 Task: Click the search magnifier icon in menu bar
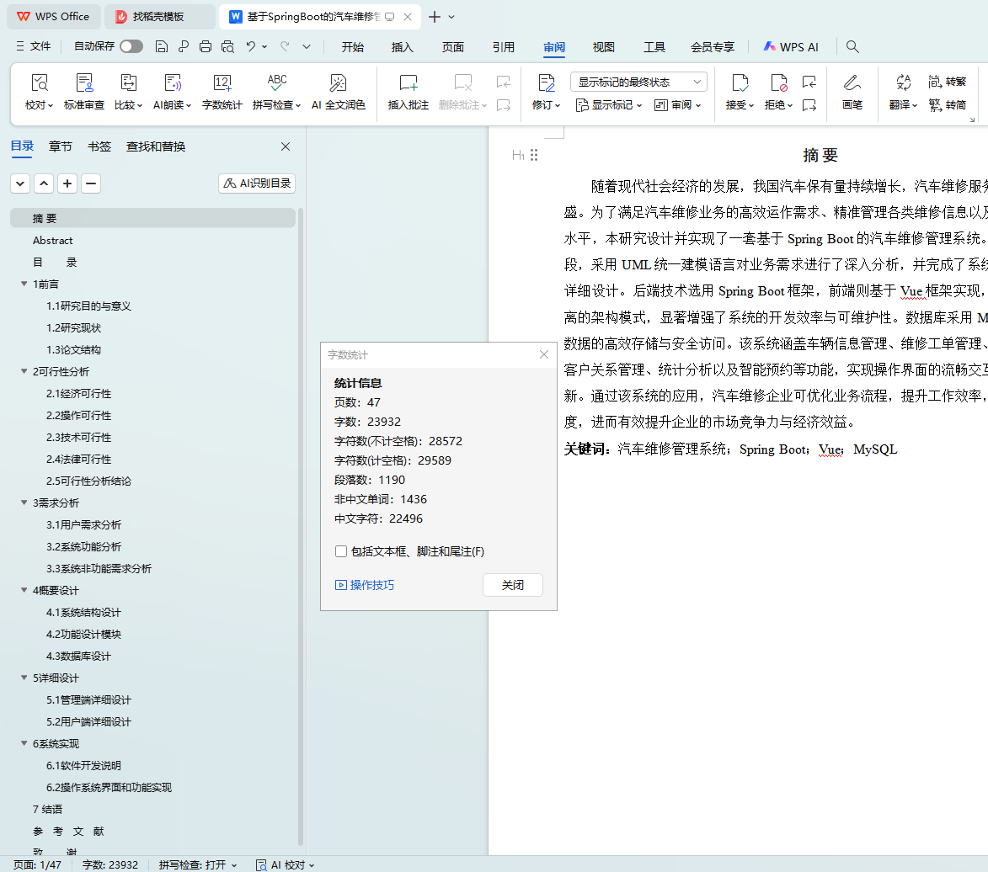[x=852, y=47]
